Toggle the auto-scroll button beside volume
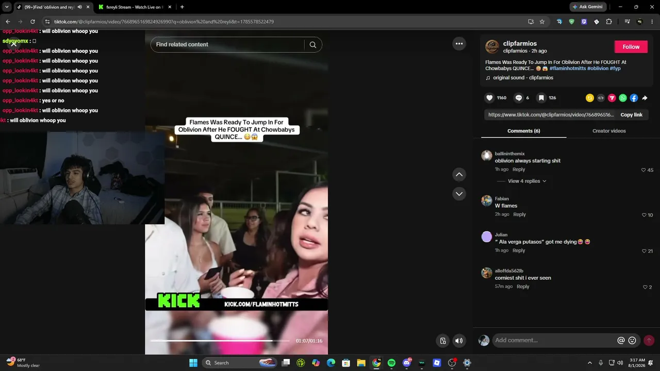The image size is (660, 371). click(442, 341)
